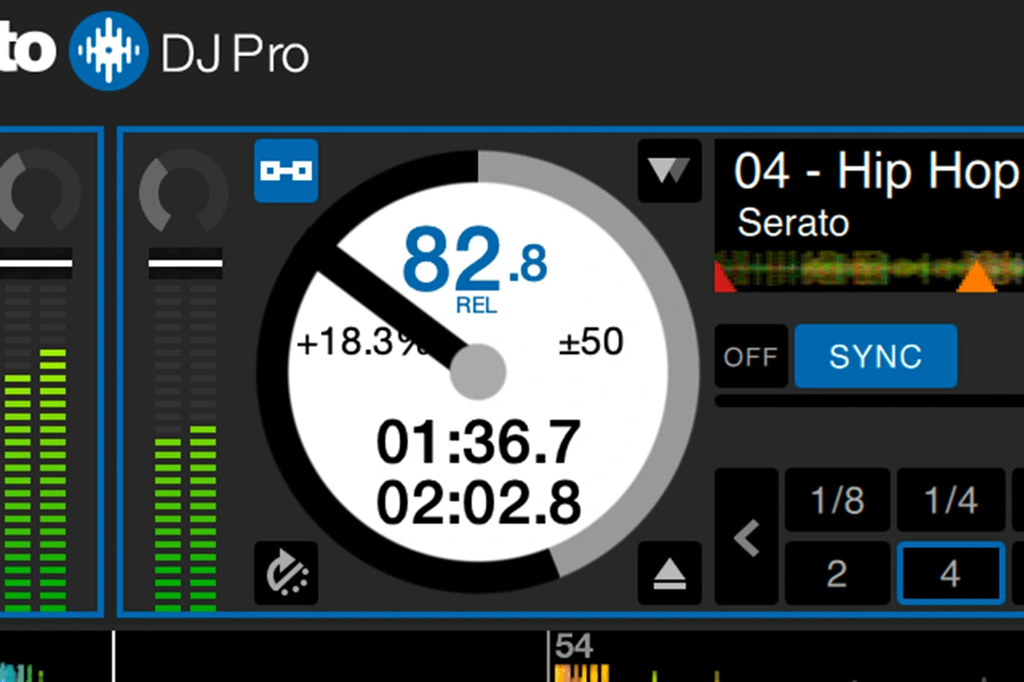Select beat jump size 2
Image resolution: width=1024 pixels, height=682 pixels.
click(837, 573)
